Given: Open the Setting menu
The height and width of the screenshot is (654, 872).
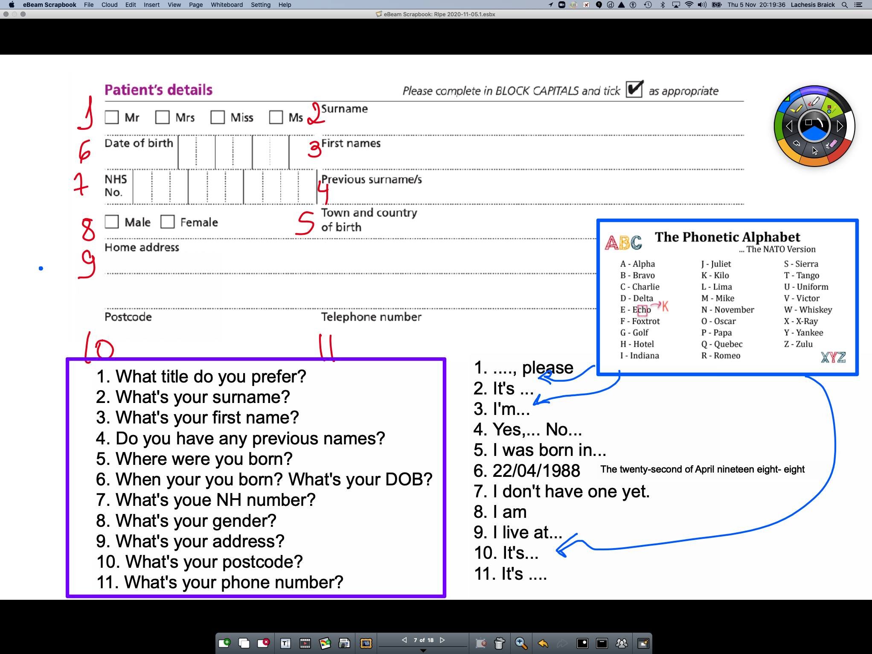Looking at the screenshot, I should pos(261,5).
